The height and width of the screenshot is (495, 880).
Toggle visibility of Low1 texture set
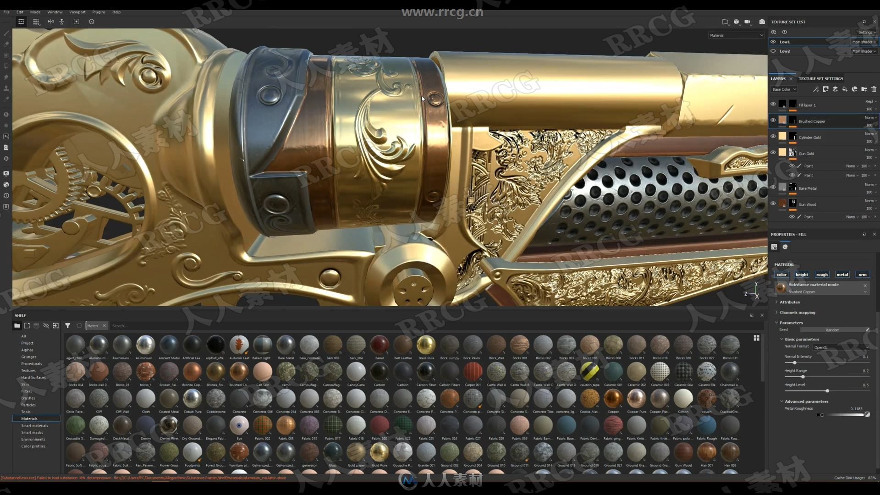(x=773, y=42)
